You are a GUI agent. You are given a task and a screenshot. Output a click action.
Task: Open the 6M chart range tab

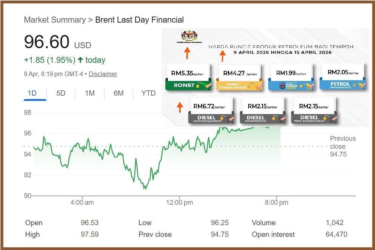pyautogui.click(x=118, y=93)
